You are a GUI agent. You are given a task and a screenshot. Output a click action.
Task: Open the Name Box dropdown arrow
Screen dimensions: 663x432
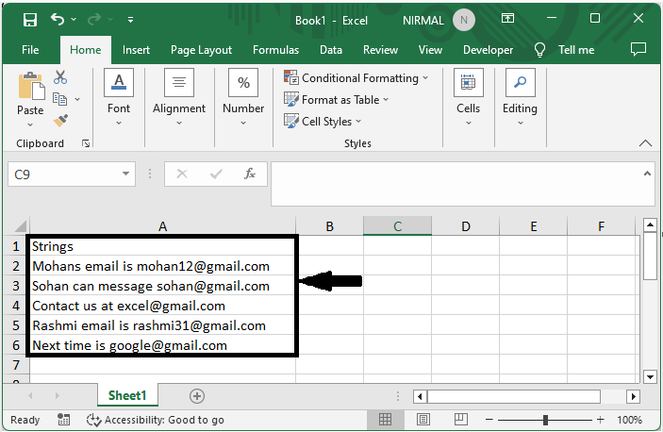click(x=125, y=174)
